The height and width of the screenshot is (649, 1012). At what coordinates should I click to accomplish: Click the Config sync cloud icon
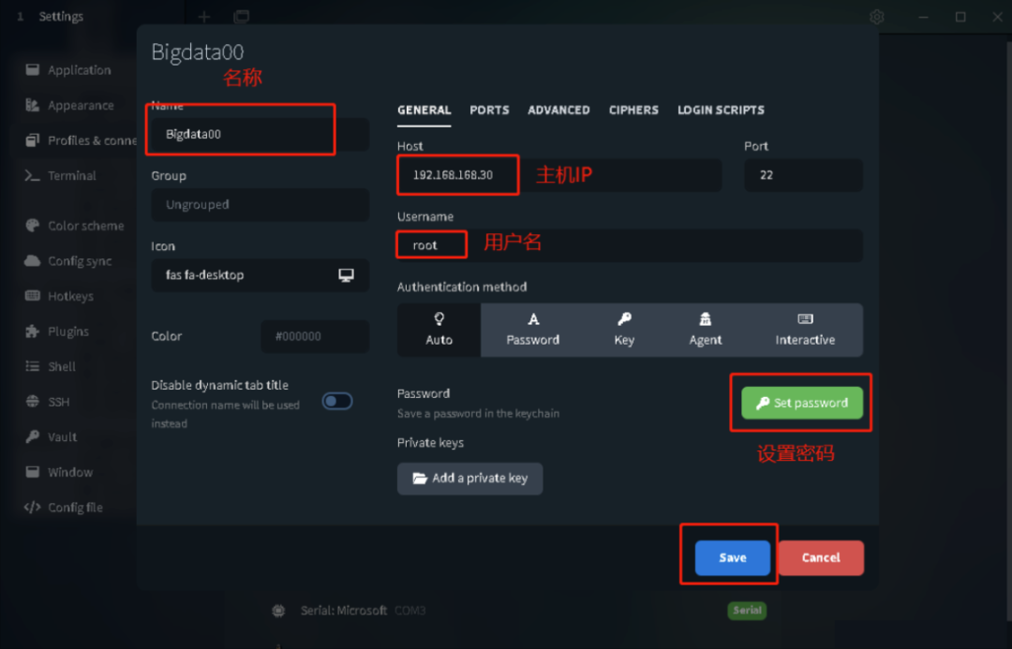coord(32,260)
